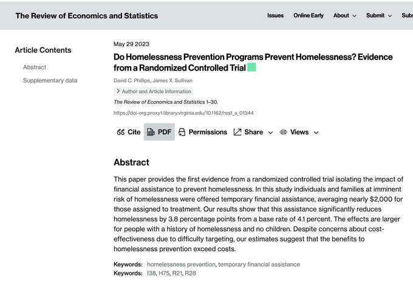Click the Share arrow icon
Image resolution: width=413 pixels, height=284 pixels.
pos(237,132)
